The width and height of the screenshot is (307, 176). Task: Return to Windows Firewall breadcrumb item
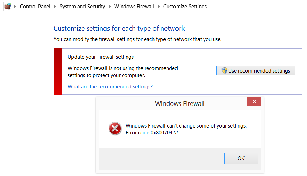pos(134,7)
